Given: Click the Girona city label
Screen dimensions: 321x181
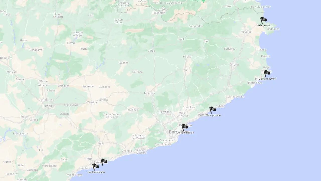Looking at the screenshot, I should coord(234,65).
